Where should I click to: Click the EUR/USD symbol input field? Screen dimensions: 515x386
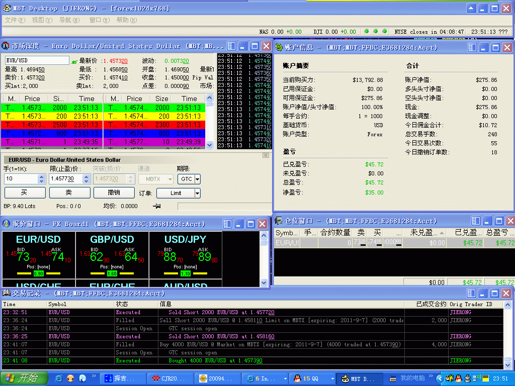tap(37, 60)
